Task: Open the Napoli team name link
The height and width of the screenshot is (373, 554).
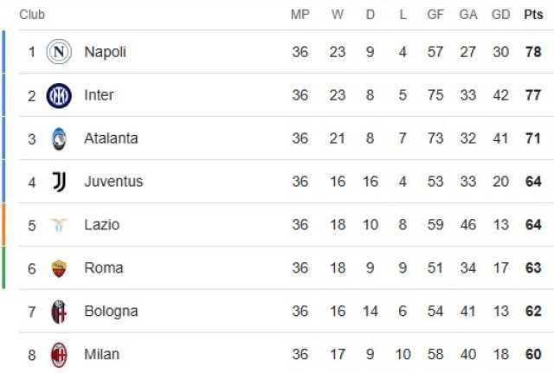Action: pos(105,52)
